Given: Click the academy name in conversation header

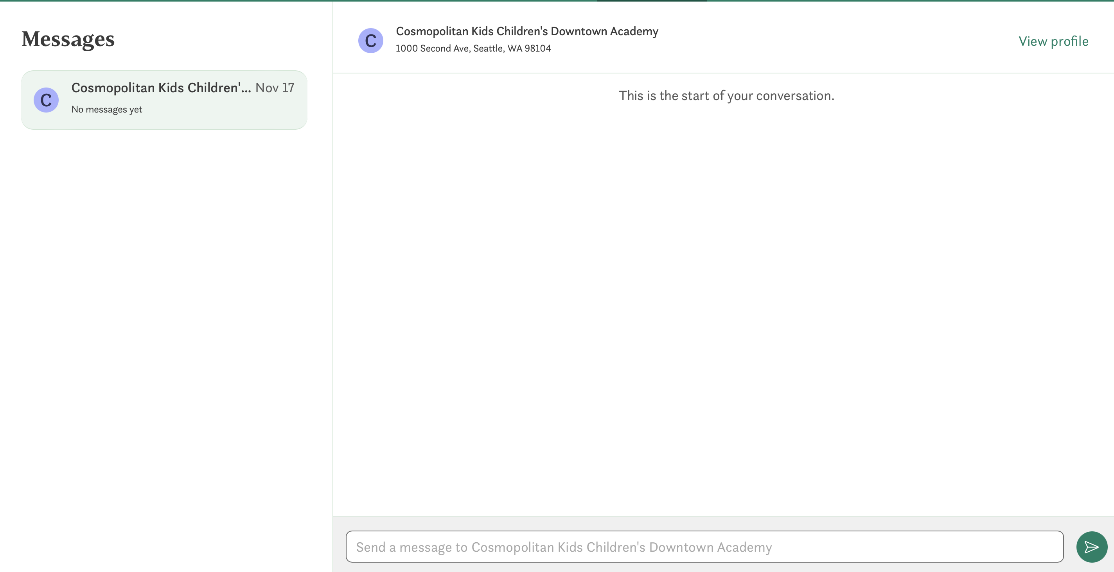Looking at the screenshot, I should pos(527,31).
